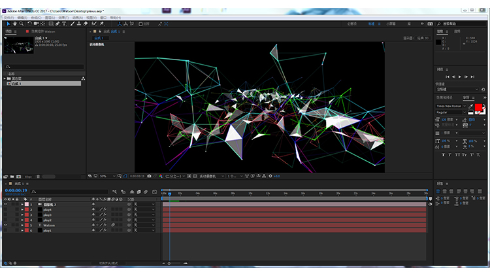Jump to last frame in Preview panel
Screen dimensions: 490x276
pos(472,77)
